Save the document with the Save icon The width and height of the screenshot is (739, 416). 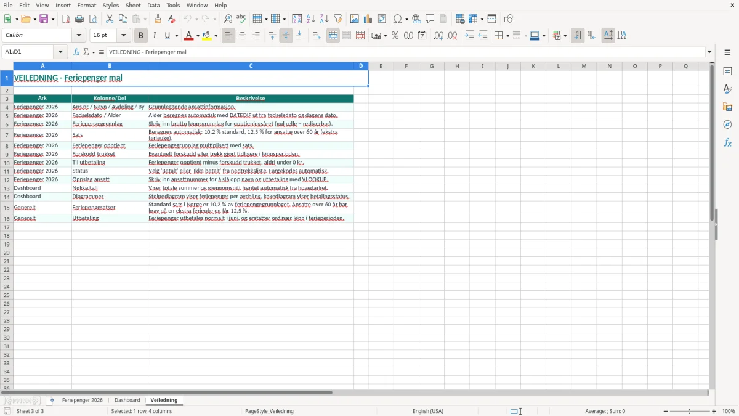tap(44, 19)
